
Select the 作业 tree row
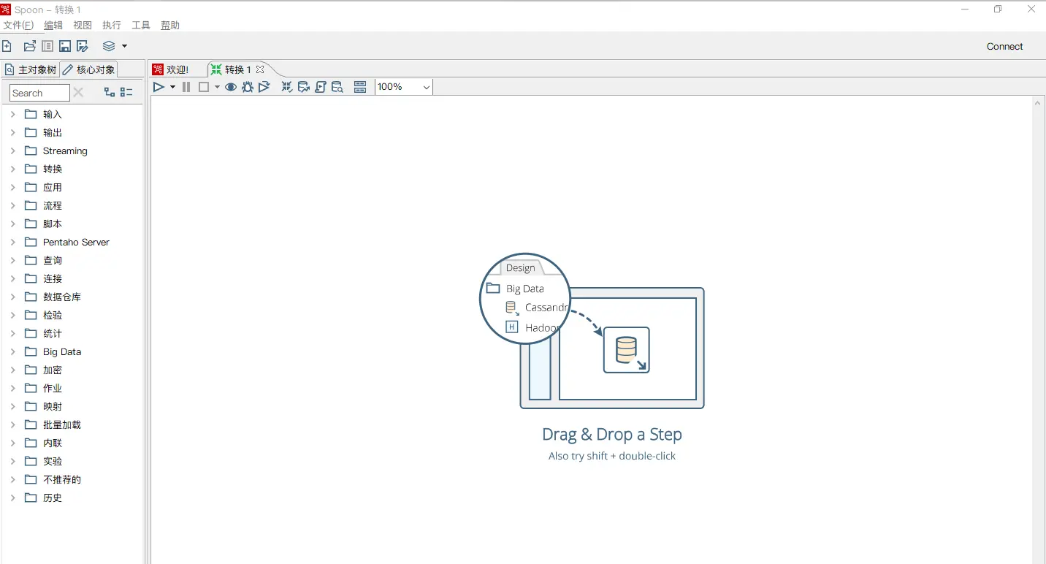tap(73, 388)
